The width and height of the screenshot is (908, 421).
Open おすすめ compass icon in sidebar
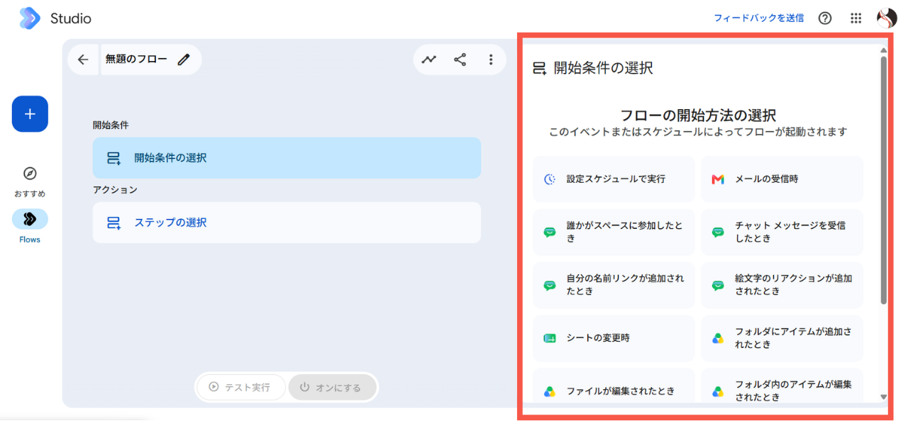pyautogui.click(x=30, y=174)
